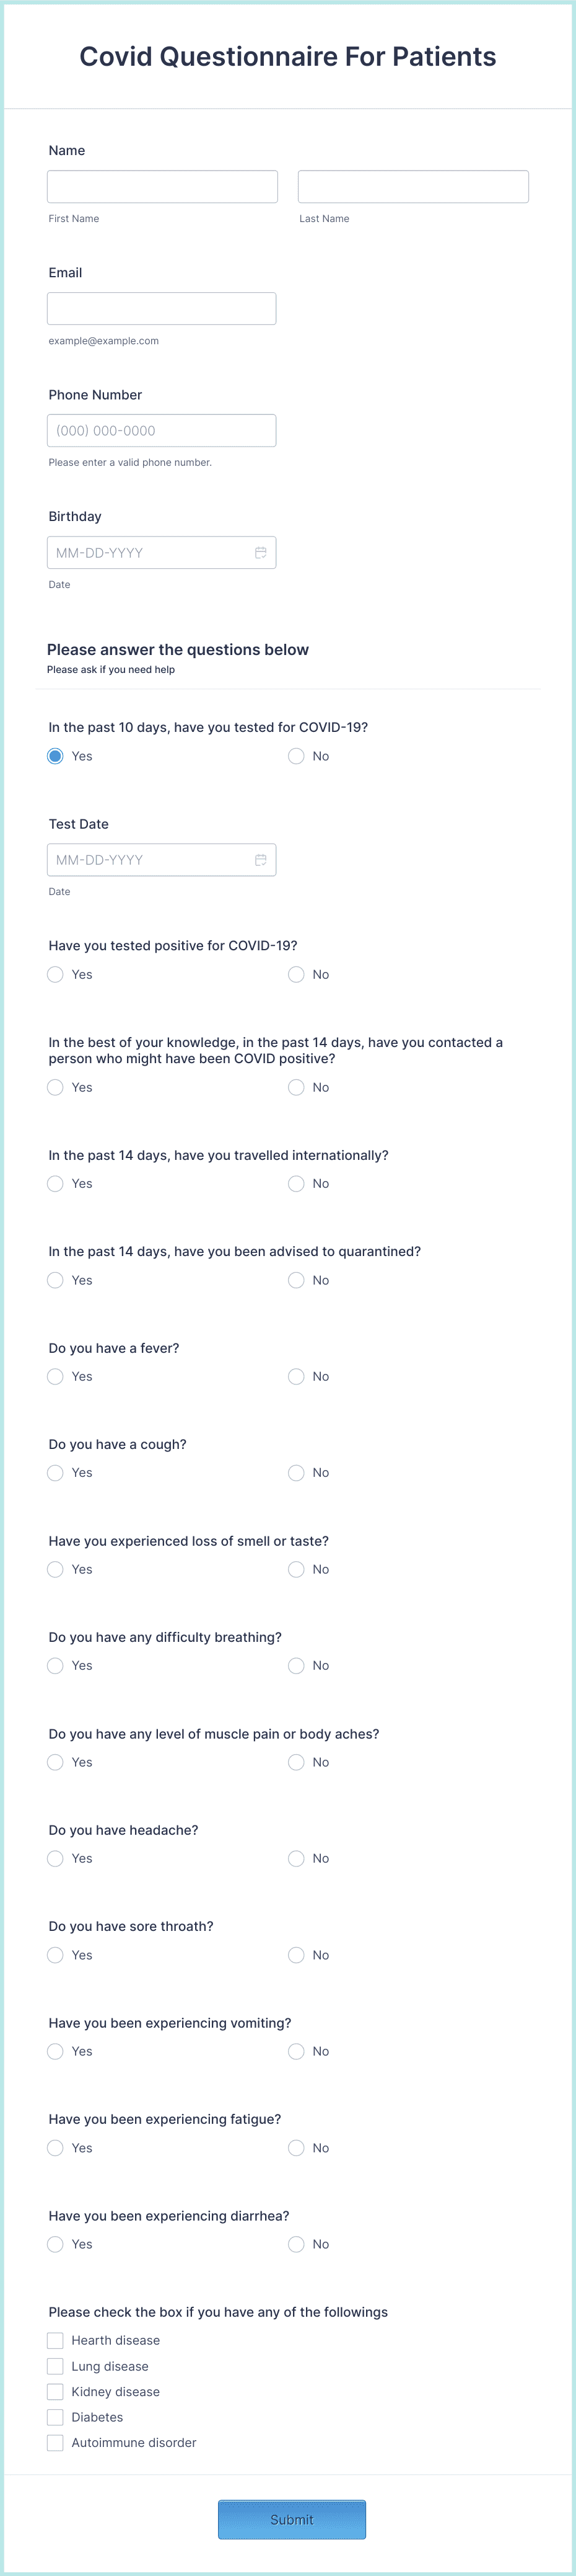Image resolution: width=576 pixels, height=2576 pixels.
Task: Mark Yes for advised to quarantine
Action: tap(56, 1280)
